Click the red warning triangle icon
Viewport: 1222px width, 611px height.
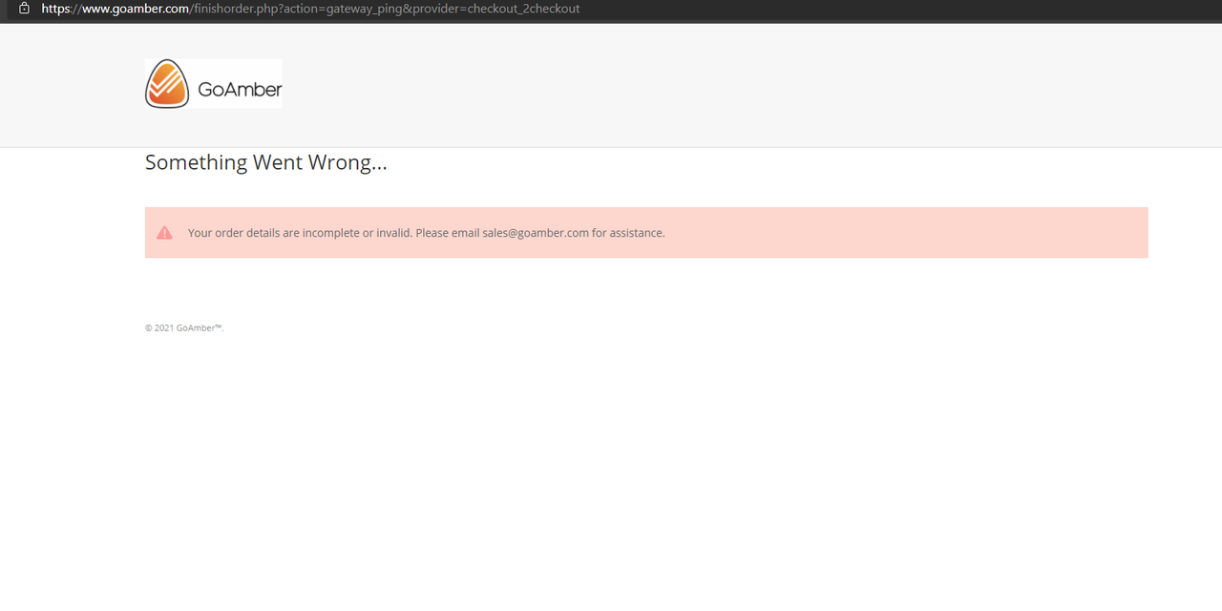point(164,233)
